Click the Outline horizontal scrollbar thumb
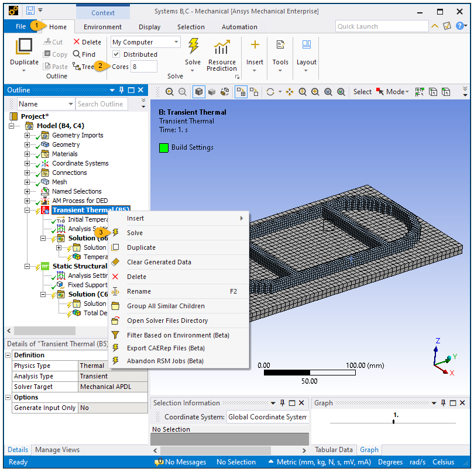Viewport: 474px width, 472px height. (44, 330)
